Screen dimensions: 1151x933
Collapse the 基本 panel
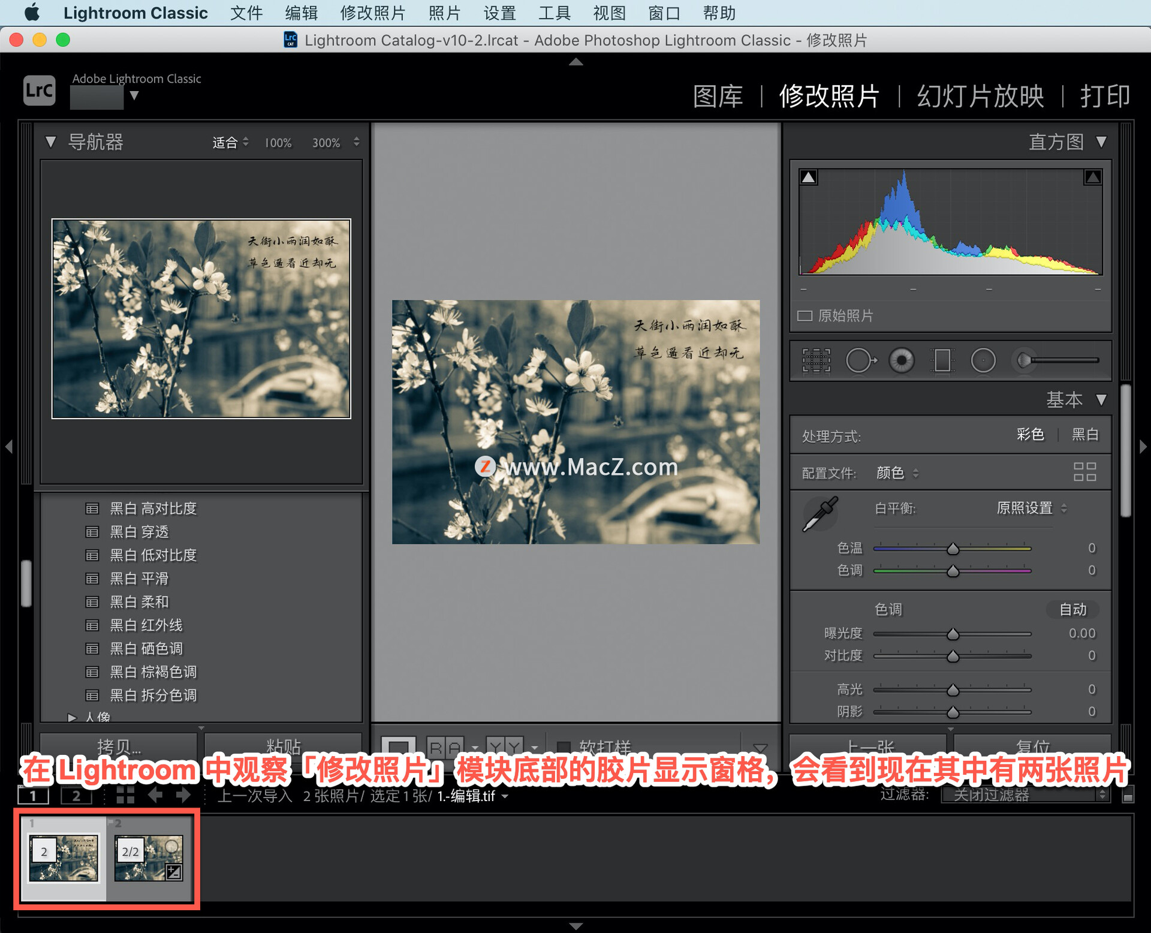pyautogui.click(x=1101, y=399)
